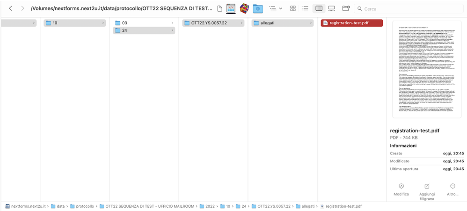Click the forward navigation arrow

[22, 8]
